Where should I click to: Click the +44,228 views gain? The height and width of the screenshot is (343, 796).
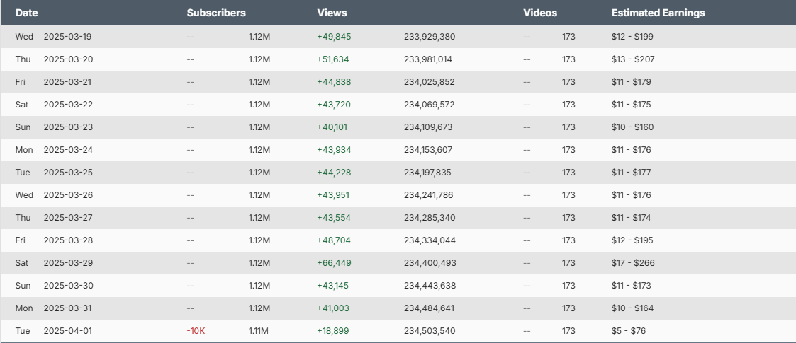(334, 173)
